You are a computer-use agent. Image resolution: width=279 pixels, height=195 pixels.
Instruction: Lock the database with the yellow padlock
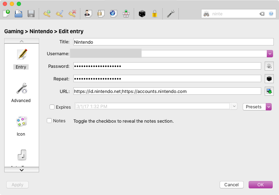pos(155,14)
